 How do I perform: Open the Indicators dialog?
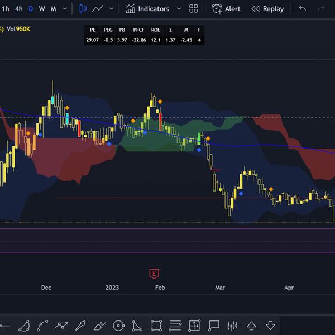[147, 9]
